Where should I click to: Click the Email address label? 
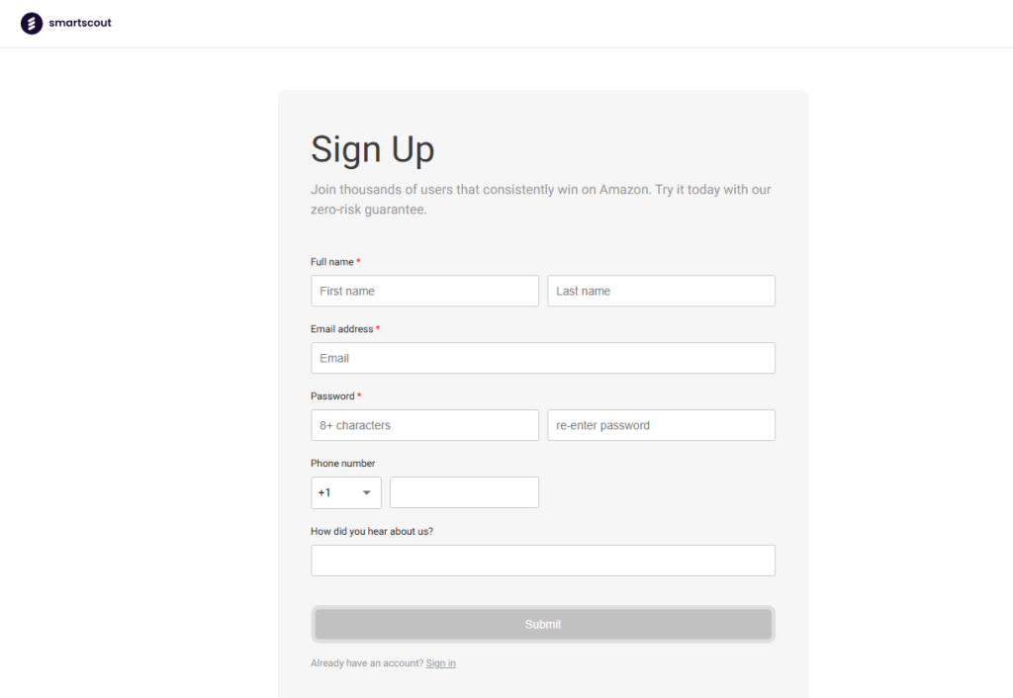pyautogui.click(x=341, y=329)
